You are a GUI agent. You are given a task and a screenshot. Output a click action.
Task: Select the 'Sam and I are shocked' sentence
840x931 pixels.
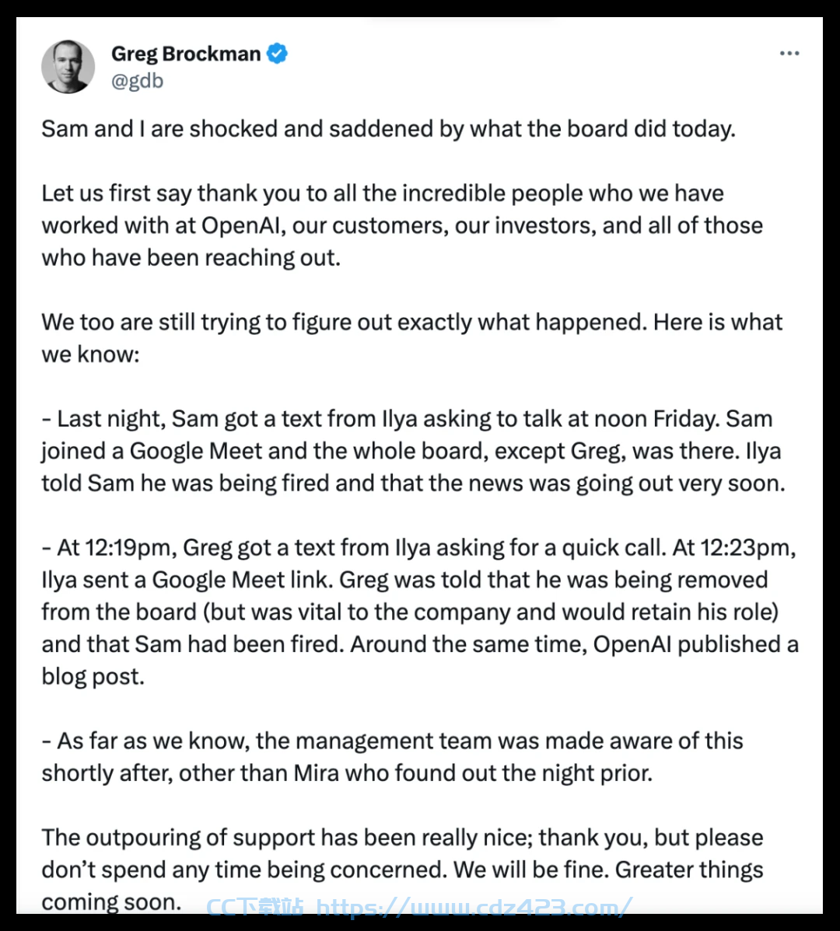389,129
